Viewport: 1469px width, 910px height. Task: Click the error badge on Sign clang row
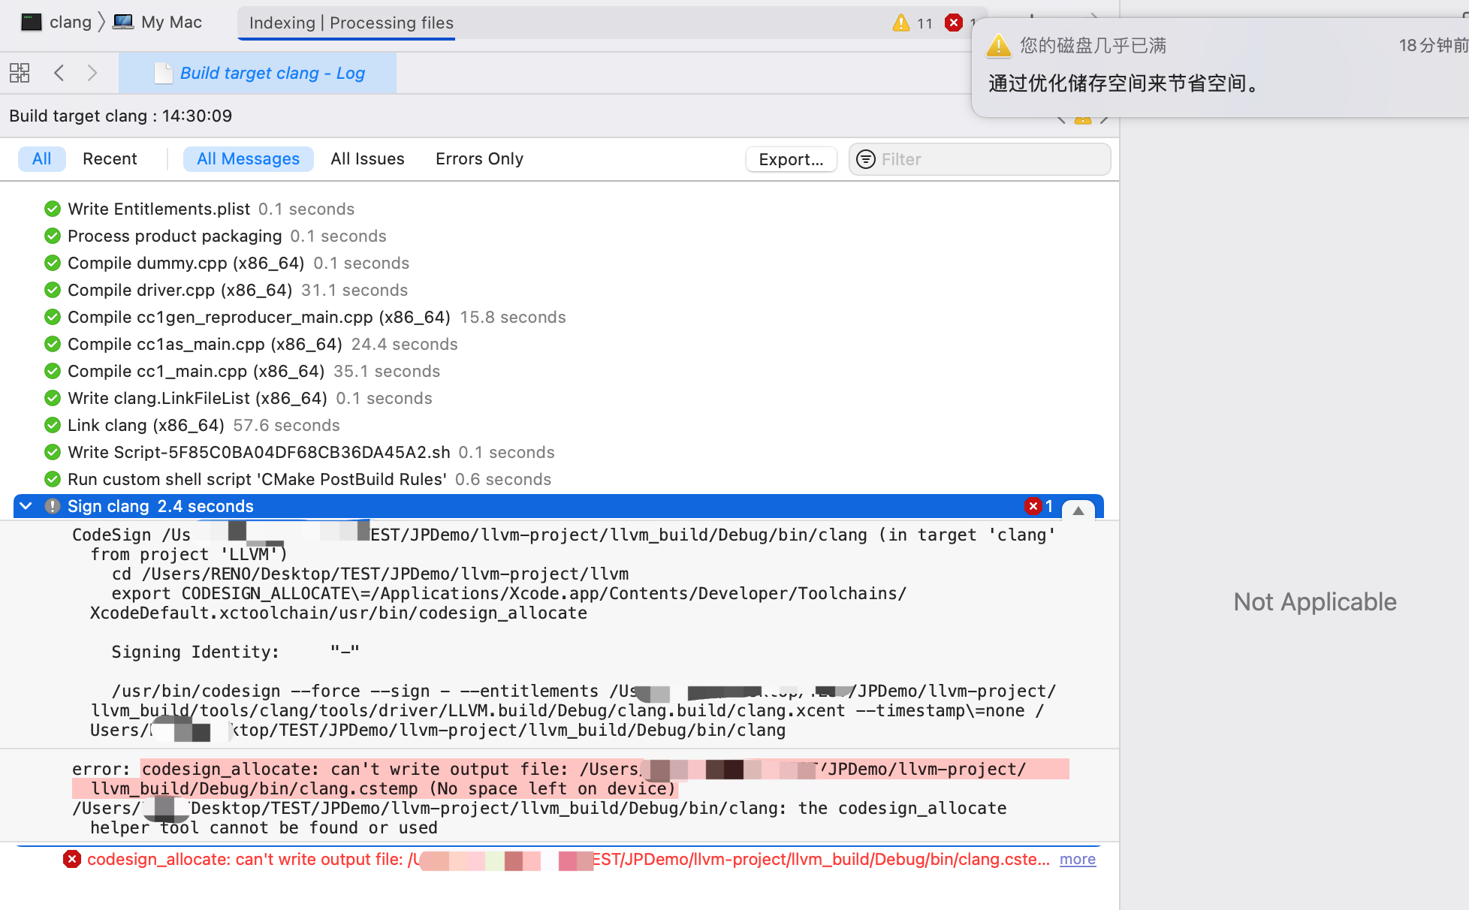click(x=1039, y=506)
